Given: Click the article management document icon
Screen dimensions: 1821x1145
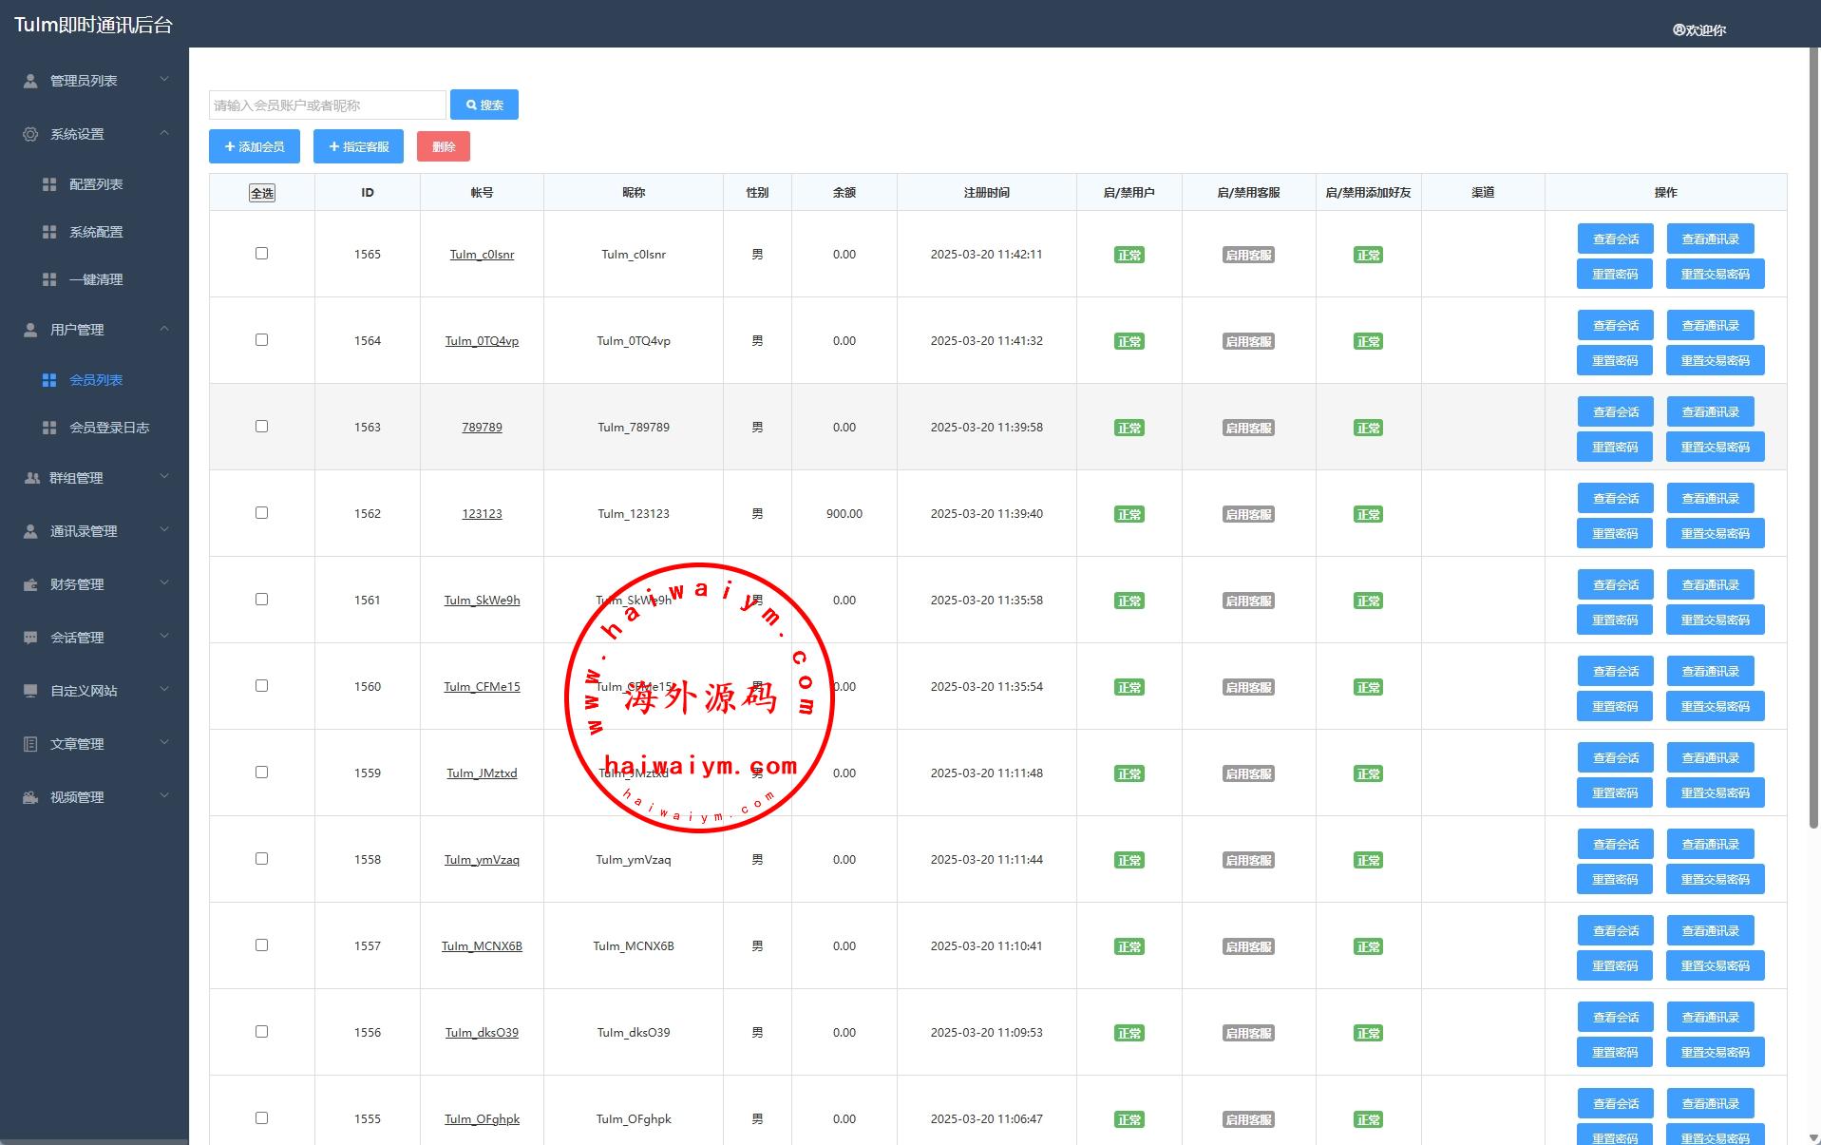Looking at the screenshot, I should (x=30, y=744).
